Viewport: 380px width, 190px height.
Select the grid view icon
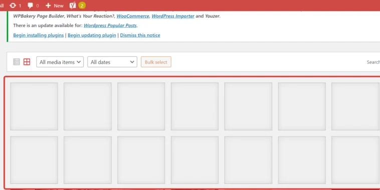pyautogui.click(x=27, y=62)
